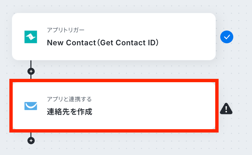This screenshot has width=252, height=155.
Task: Click empty canvas below the bottom plus button
Action: coord(31,150)
